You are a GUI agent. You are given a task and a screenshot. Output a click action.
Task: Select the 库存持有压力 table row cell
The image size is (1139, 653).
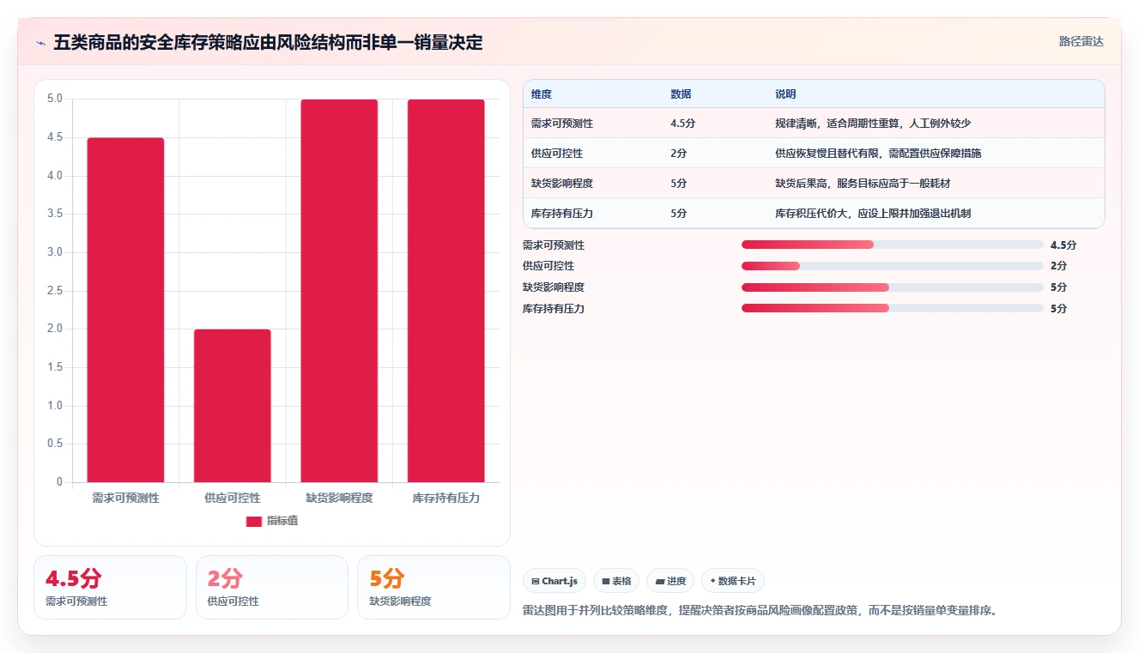click(x=562, y=214)
